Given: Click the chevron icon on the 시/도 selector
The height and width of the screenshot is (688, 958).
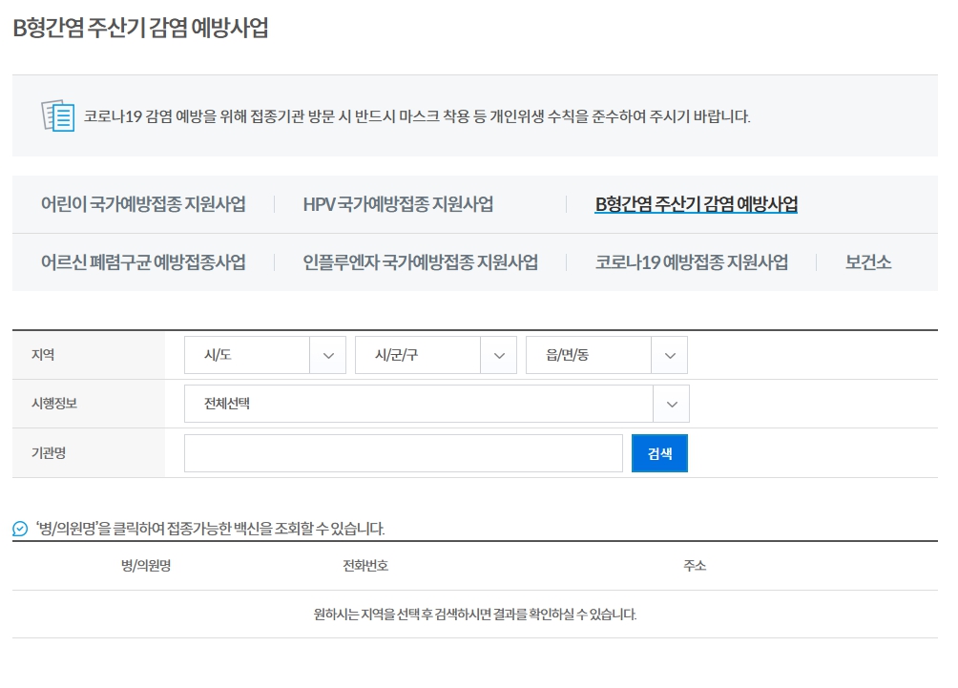Looking at the screenshot, I should coord(328,354).
